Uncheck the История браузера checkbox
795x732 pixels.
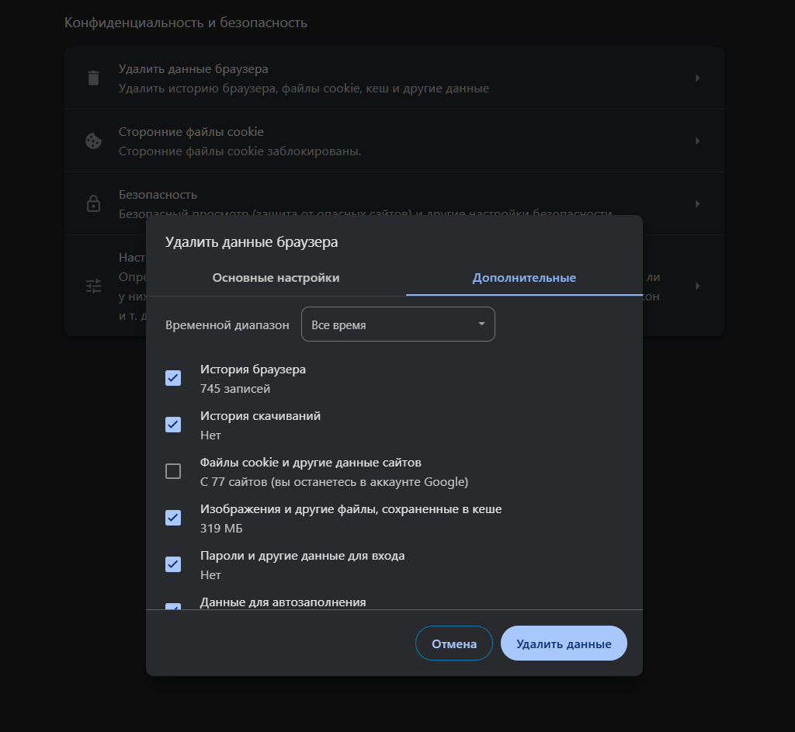173,378
